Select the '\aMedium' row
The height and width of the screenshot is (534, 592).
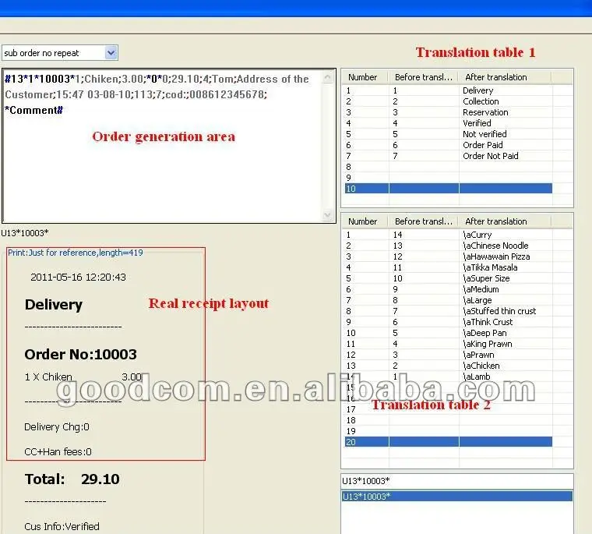tap(449, 289)
